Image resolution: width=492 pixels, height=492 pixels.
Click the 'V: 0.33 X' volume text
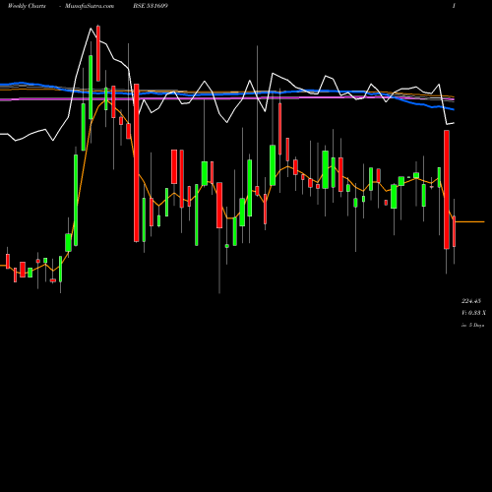pos(473,313)
